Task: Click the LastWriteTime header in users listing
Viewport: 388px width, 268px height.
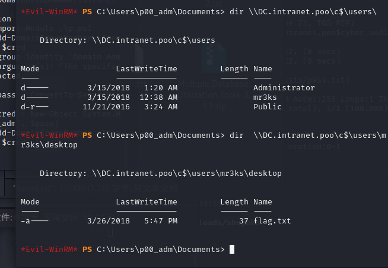Action: click(147, 69)
